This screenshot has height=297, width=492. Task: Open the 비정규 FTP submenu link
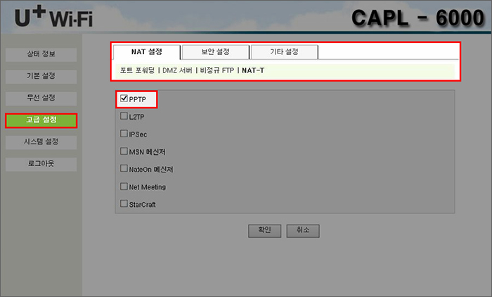point(217,70)
